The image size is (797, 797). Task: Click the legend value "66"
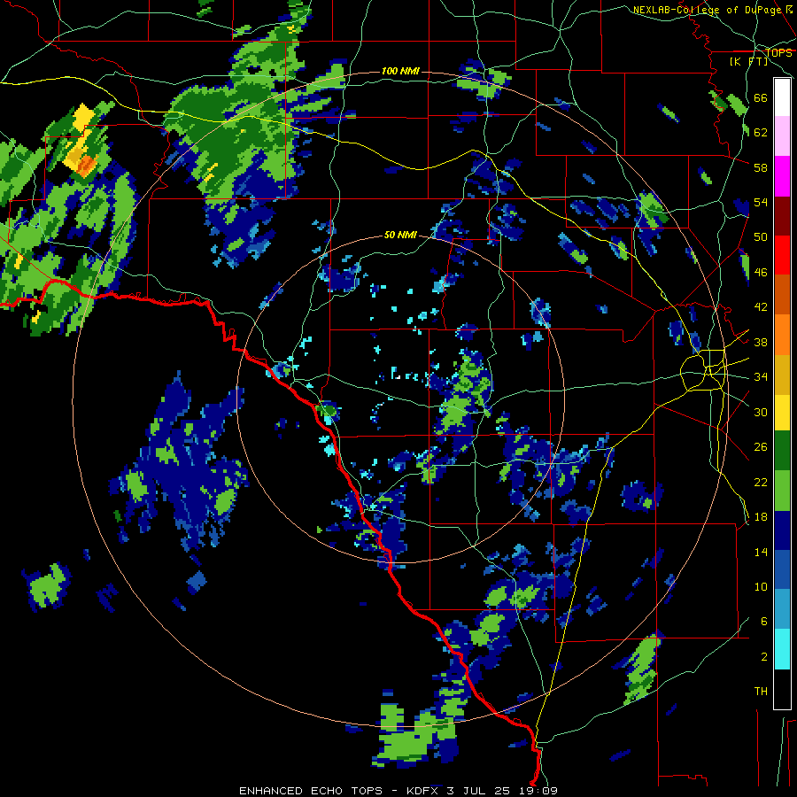[x=761, y=98]
